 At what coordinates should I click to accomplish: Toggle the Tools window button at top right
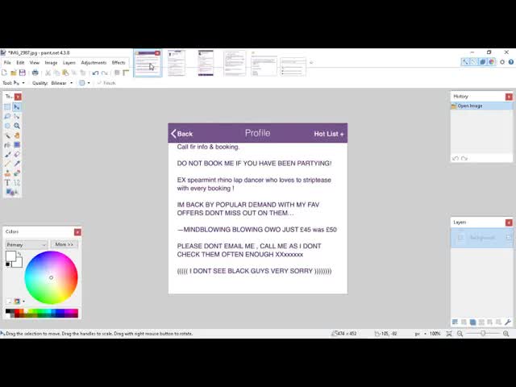coord(465,62)
